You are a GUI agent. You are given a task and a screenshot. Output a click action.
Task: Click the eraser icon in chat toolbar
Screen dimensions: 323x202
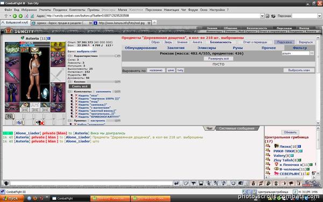click(x=186, y=183)
